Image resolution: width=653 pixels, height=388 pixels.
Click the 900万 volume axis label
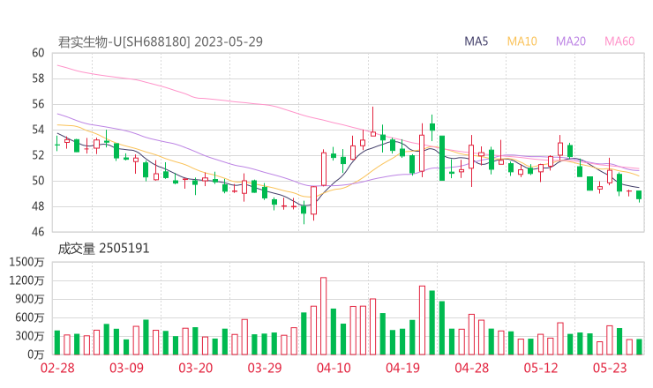(x=30, y=299)
